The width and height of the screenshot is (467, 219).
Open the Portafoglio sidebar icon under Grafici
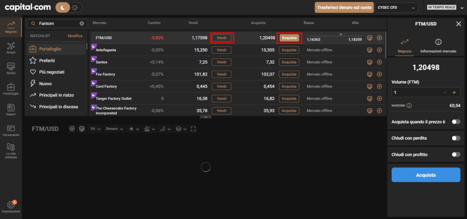[11, 89]
